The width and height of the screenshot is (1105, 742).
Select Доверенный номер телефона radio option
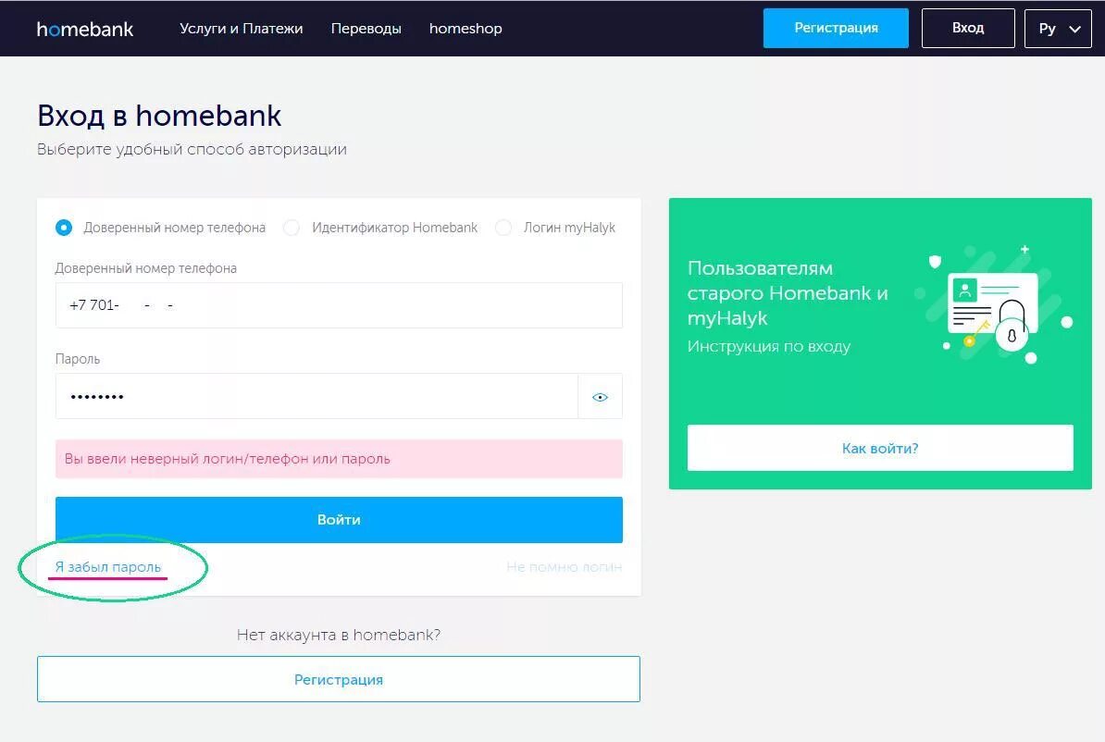[64, 228]
